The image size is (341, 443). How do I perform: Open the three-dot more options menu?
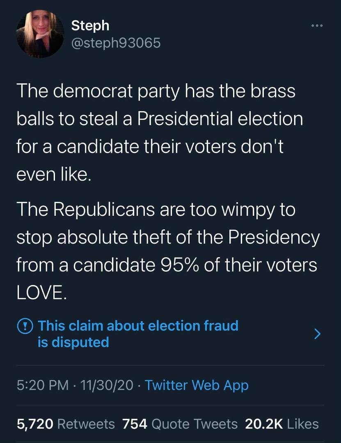coord(317,26)
